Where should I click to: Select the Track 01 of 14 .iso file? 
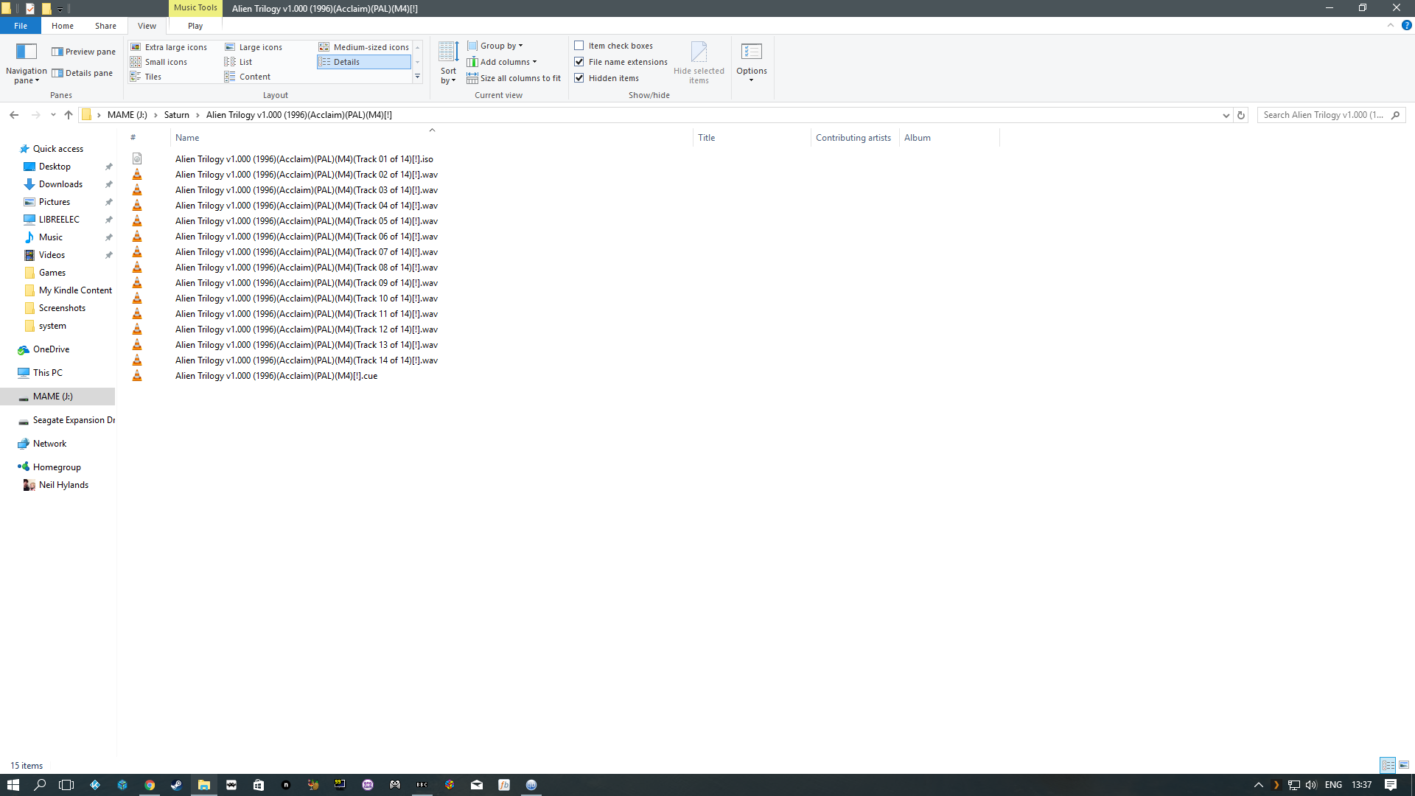(x=304, y=159)
